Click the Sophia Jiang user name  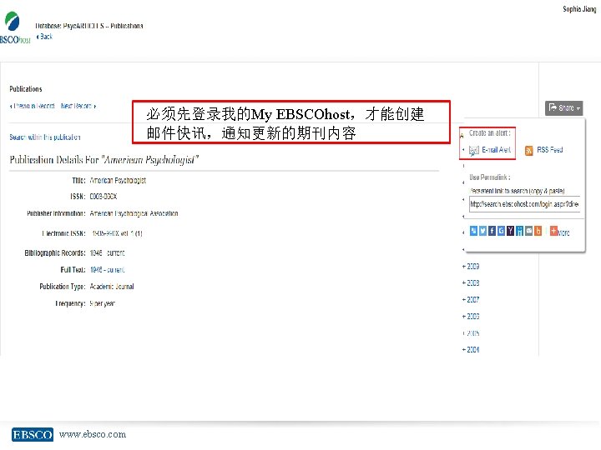point(579,9)
